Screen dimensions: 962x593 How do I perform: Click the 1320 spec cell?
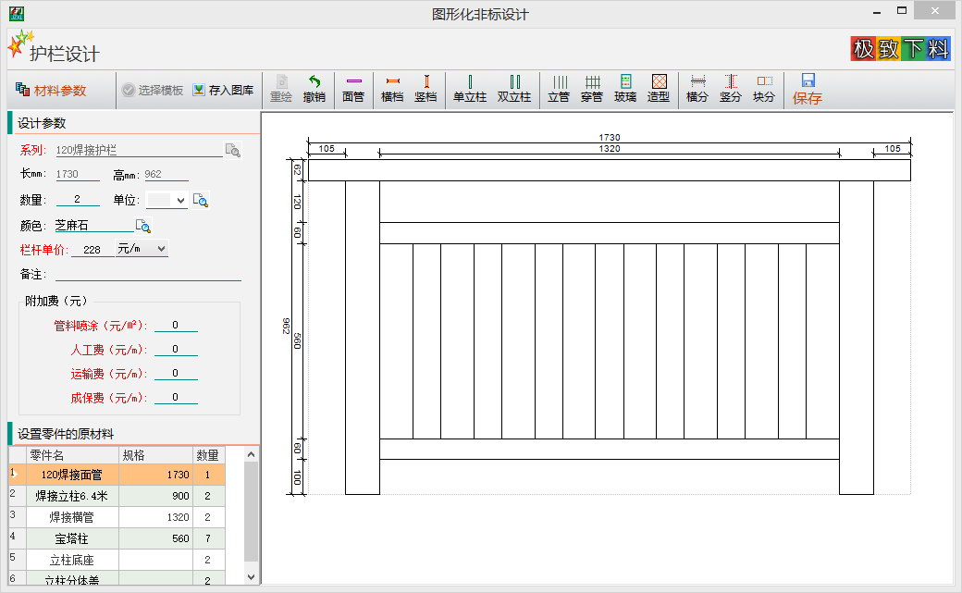(155, 517)
